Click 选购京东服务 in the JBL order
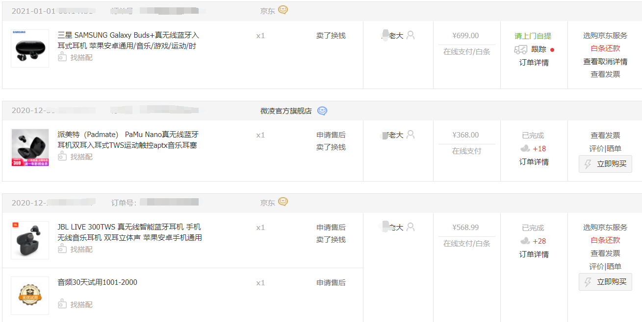The width and height of the screenshot is (642, 322). [605, 228]
